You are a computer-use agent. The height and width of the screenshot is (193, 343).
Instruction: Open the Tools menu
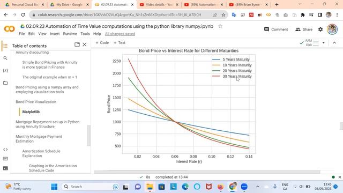point(85,34)
